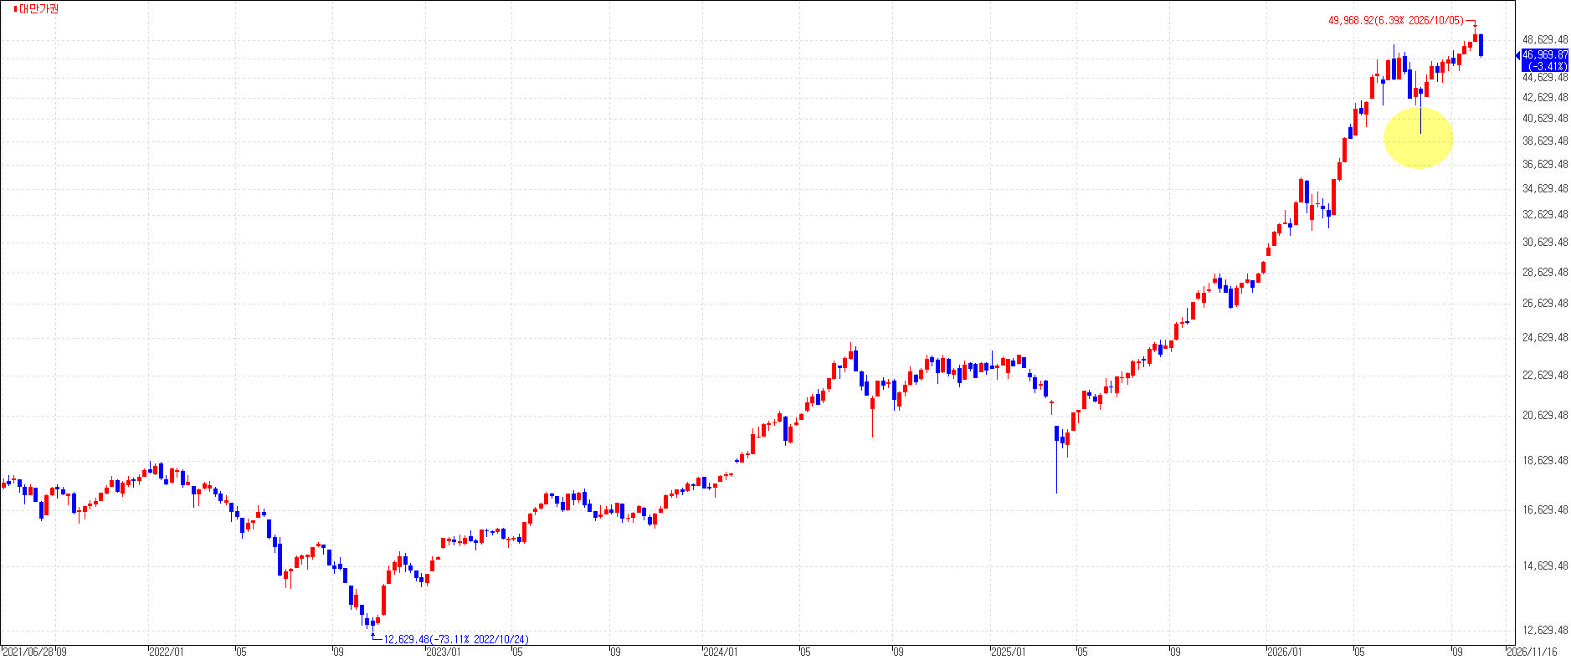This screenshot has width=1571, height=660.
Task: Click the 18,629.48 price axis label
Action: point(1545,460)
